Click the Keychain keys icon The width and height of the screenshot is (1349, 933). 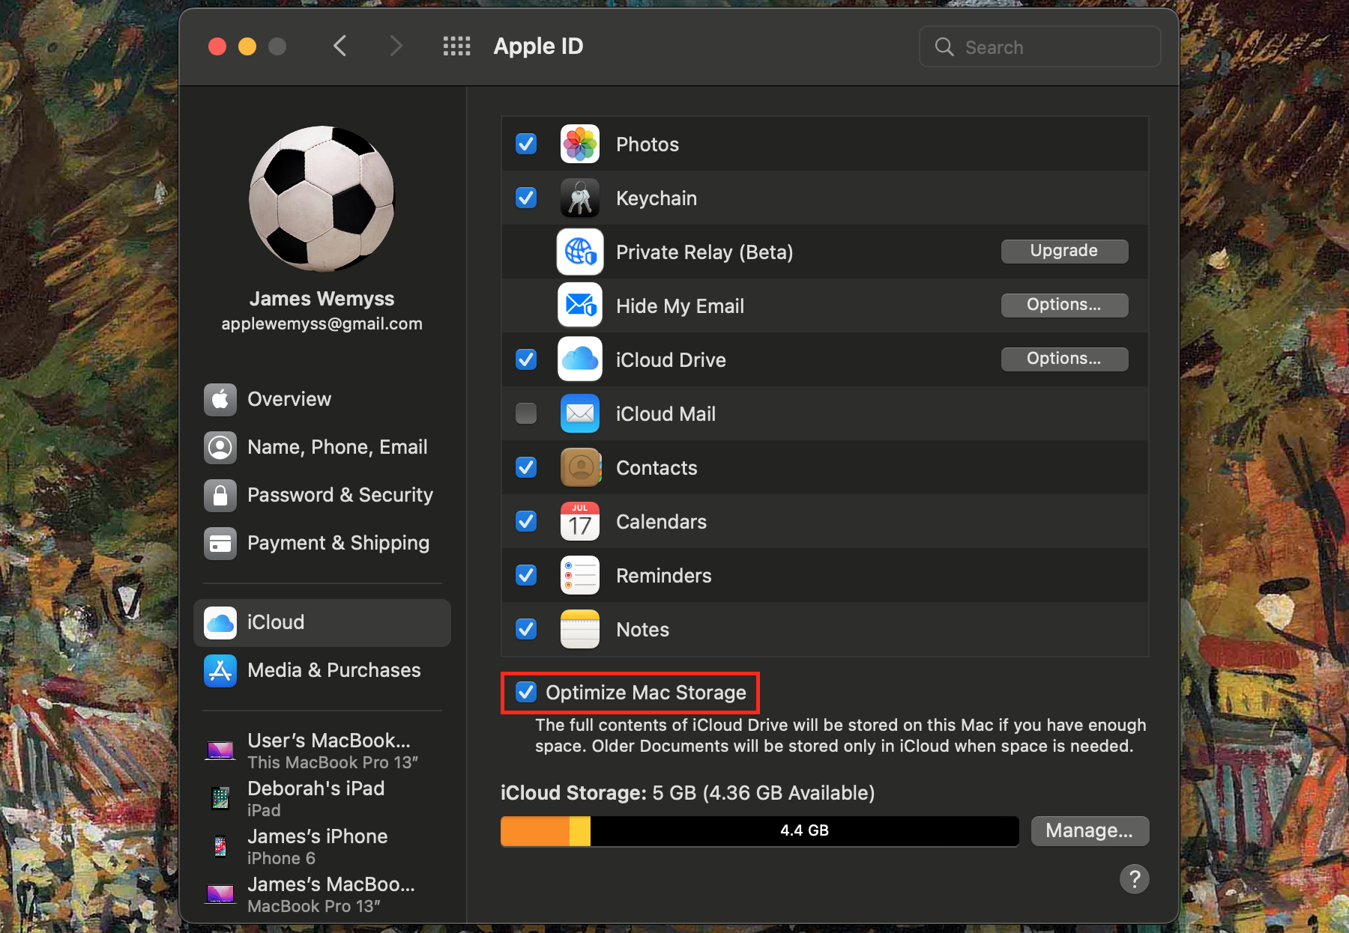point(580,198)
